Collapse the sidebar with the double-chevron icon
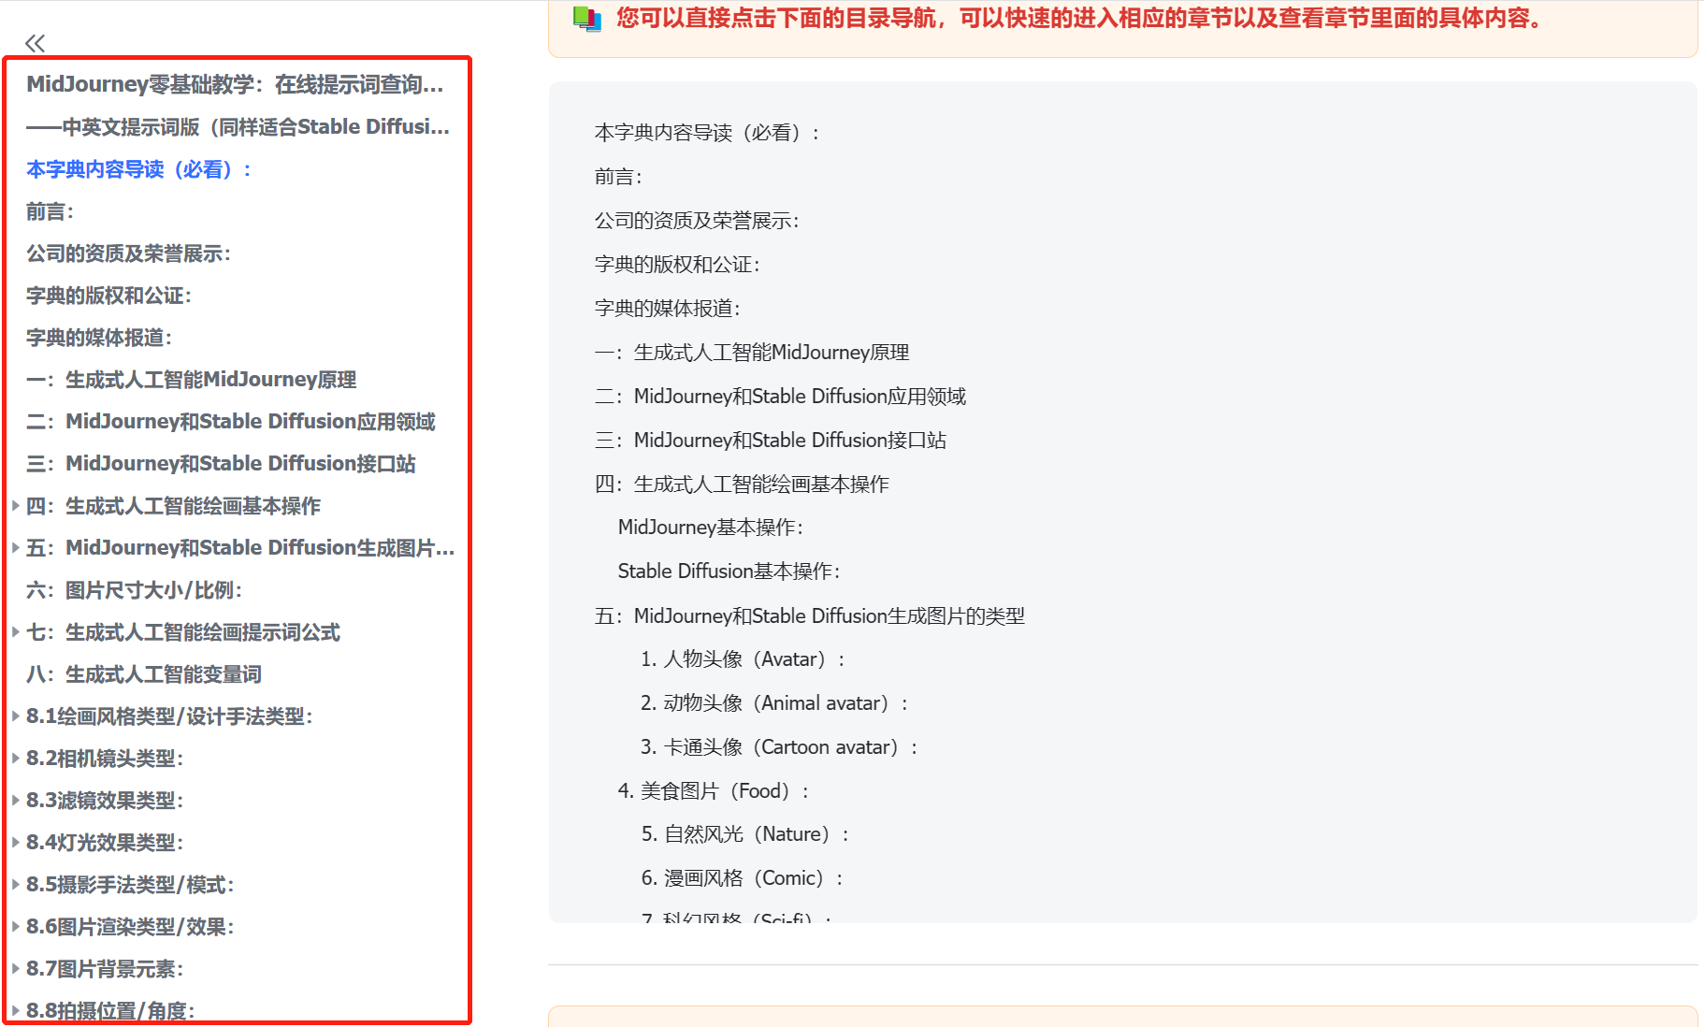 coord(36,43)
